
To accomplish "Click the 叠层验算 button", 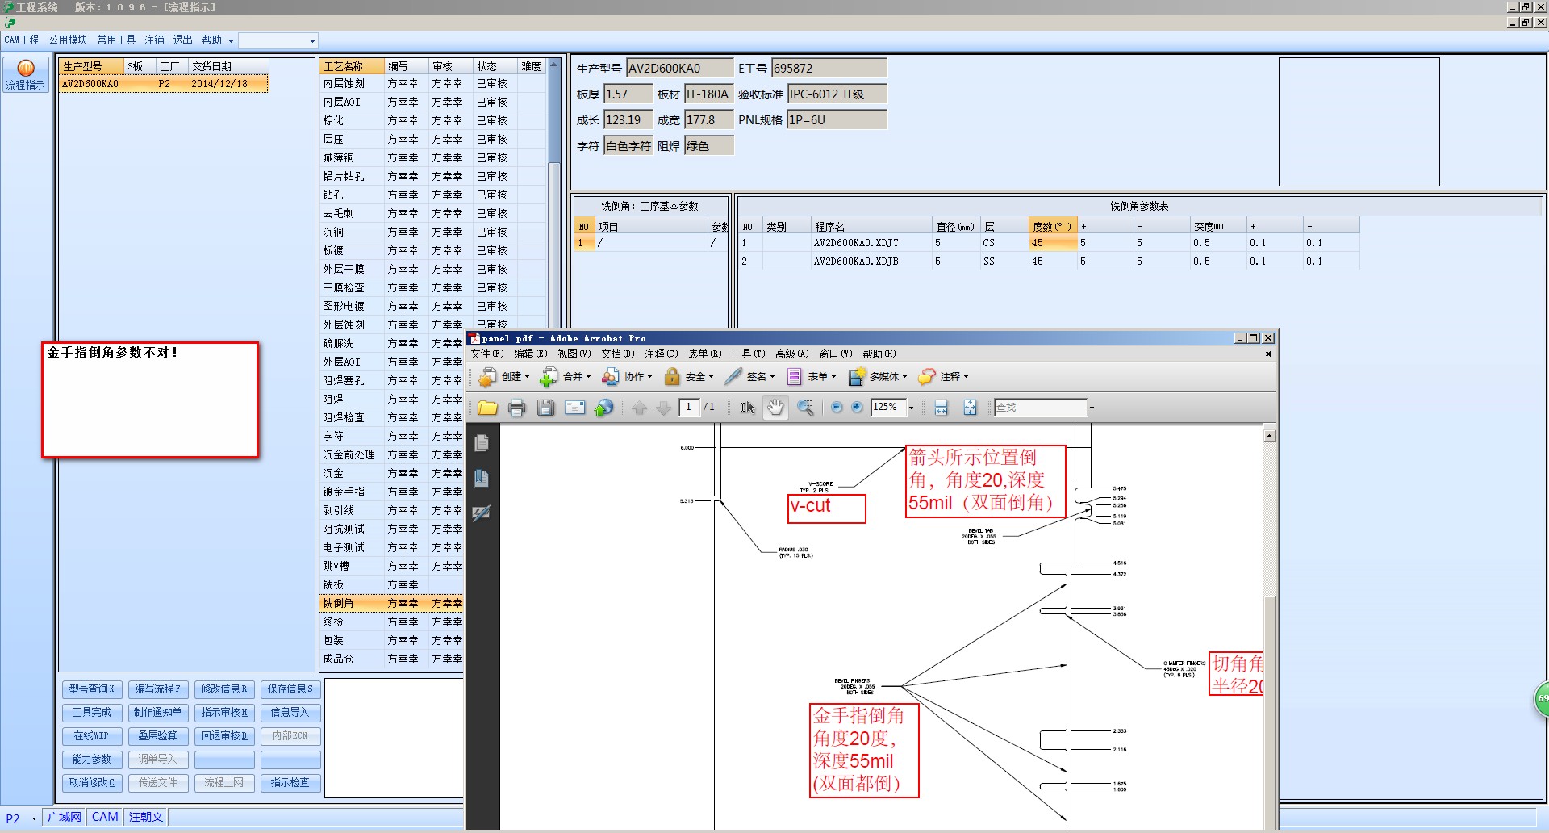I will (x=158, y=736).
